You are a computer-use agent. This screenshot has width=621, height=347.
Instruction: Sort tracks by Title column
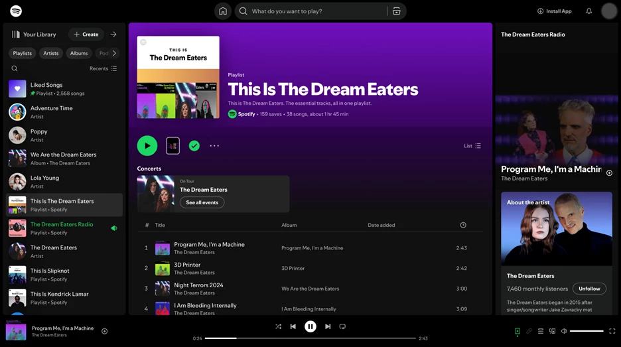click(160, 225)
